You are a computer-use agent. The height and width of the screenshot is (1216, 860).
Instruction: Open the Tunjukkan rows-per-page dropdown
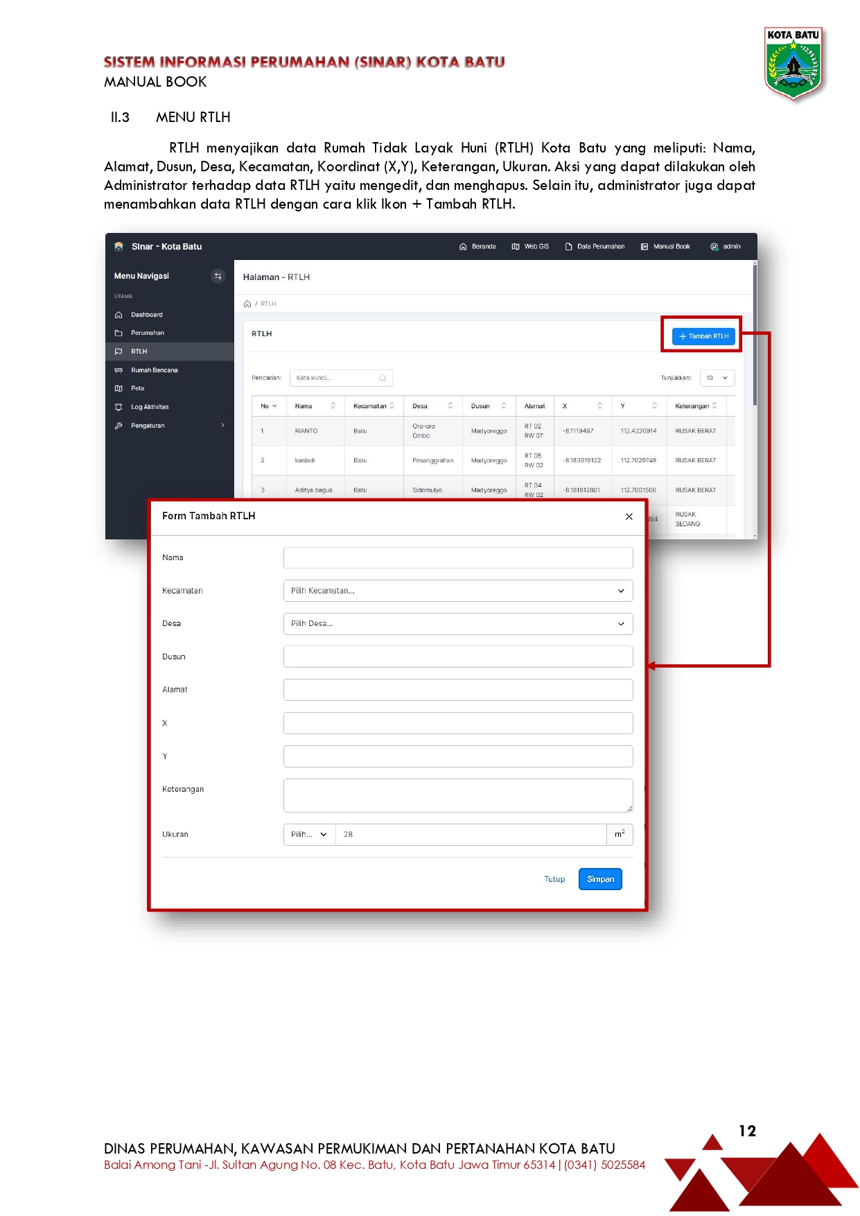717,378
